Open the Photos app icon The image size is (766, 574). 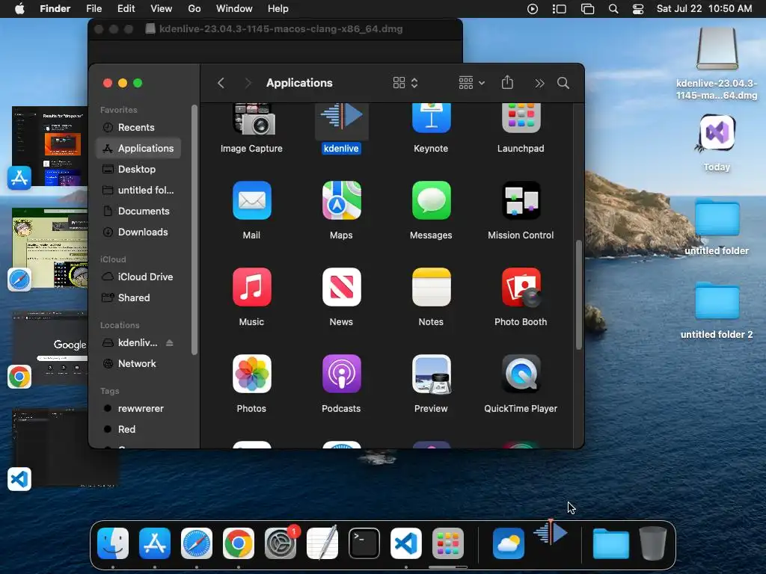tap(251, 374)
